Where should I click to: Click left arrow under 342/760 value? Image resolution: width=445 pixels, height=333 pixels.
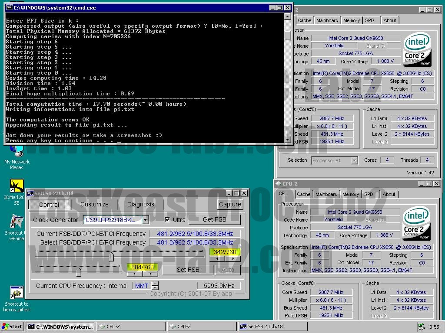[x=217, y=258]
